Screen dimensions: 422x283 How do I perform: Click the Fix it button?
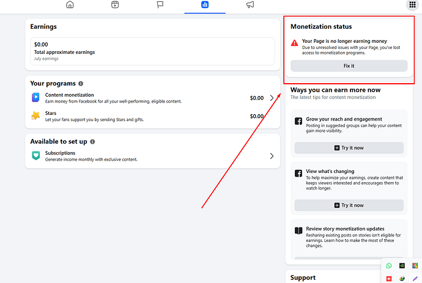tap(349, 66)
